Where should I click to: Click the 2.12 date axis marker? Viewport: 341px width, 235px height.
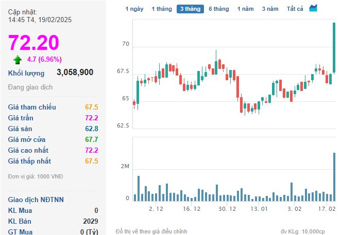156,209
